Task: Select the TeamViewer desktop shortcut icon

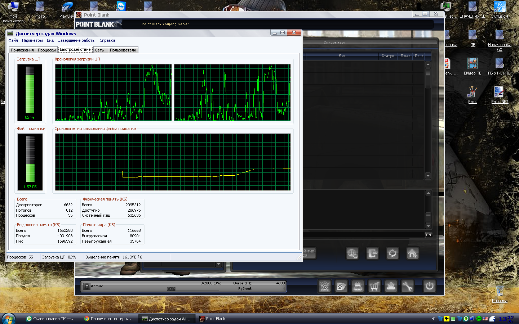Action: coord(121,6)
